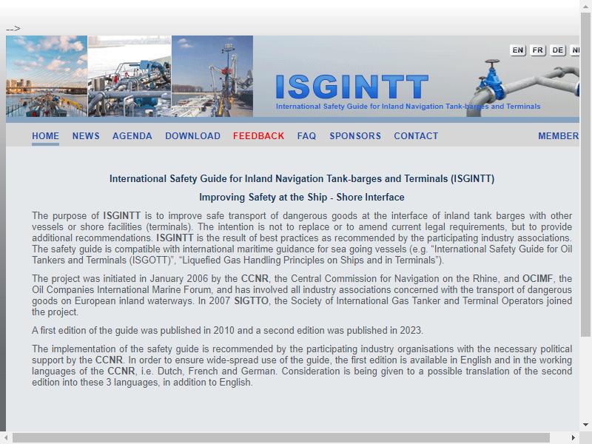Click the horizontal scrollbar thumb
The width and height of the screenshot is (592, 444).
pos(281,438)
